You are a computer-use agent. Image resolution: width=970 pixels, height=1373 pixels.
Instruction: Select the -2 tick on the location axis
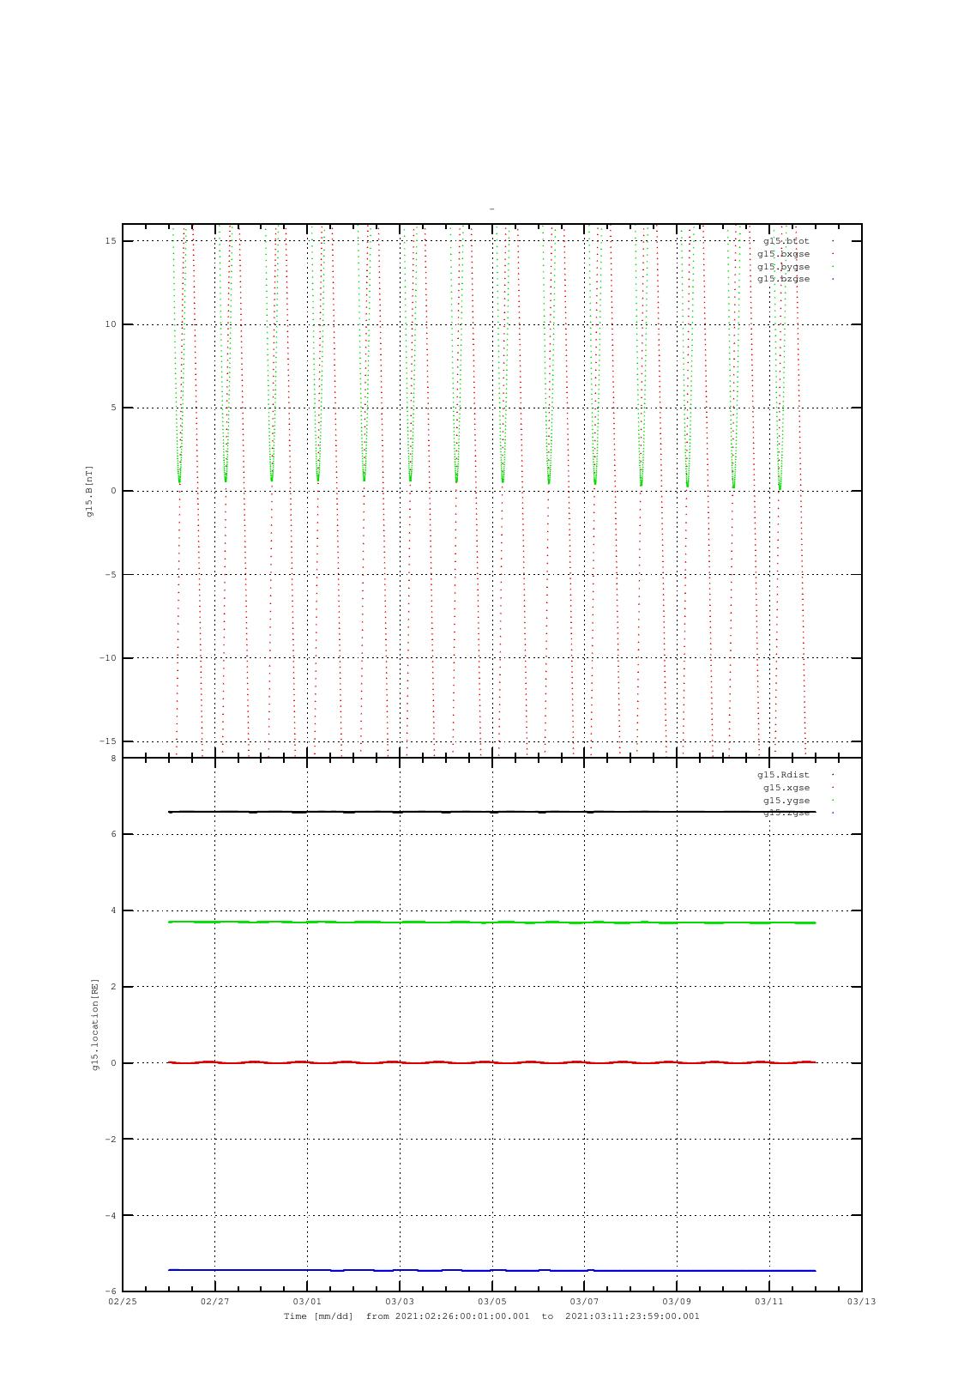(x=111, y=1140)
